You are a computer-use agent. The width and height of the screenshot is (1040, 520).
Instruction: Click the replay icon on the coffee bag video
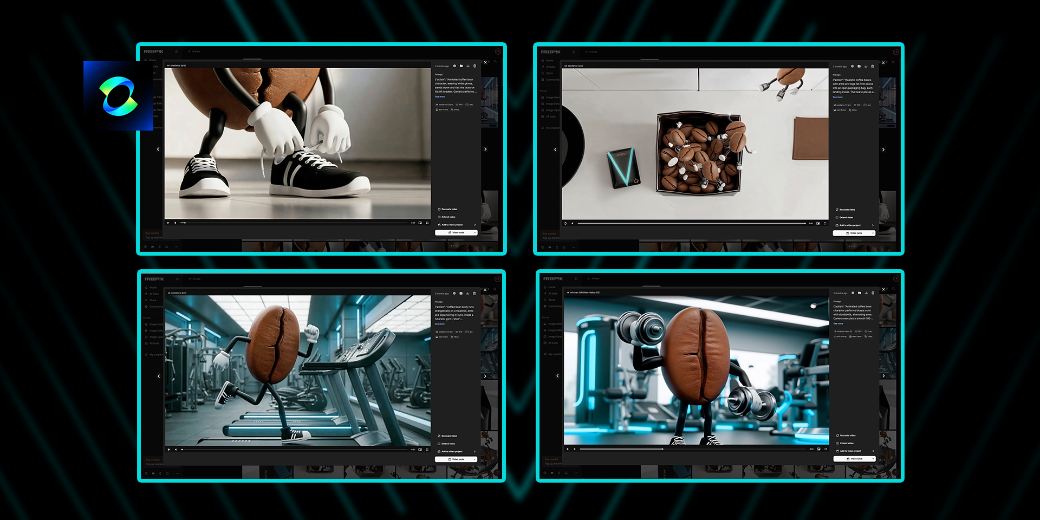click(565, 223)
